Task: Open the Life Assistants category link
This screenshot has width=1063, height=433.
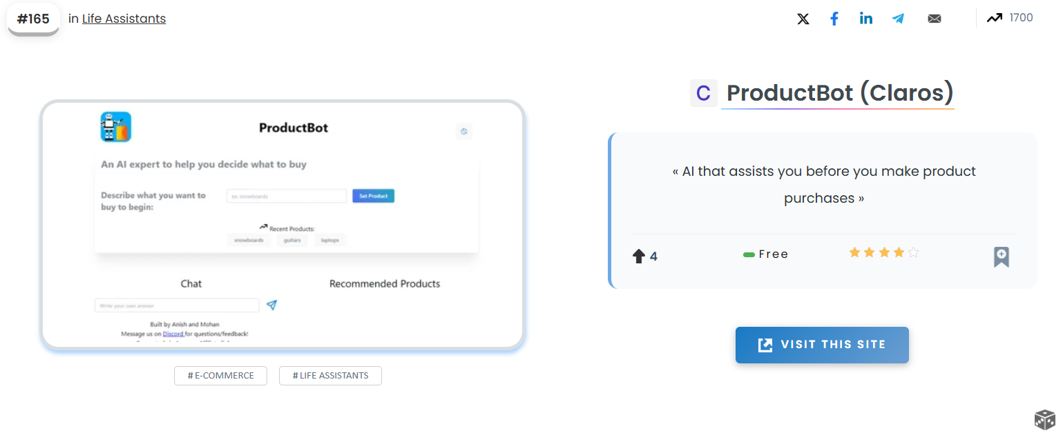Action: coord(124,19)
